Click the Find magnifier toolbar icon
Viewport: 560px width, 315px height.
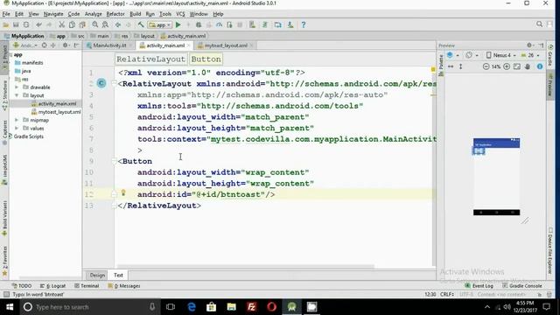tap(95, 25)
